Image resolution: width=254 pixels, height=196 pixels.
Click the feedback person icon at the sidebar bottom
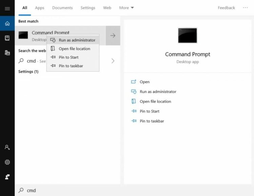pyautogui.click(x=7, y=177)
